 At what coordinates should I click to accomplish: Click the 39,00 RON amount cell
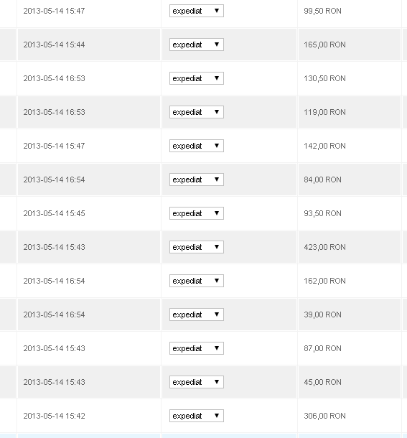[350, 314]
